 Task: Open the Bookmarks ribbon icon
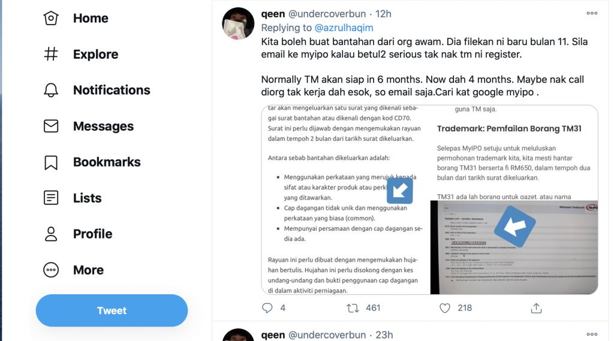(x=51, y=162)
